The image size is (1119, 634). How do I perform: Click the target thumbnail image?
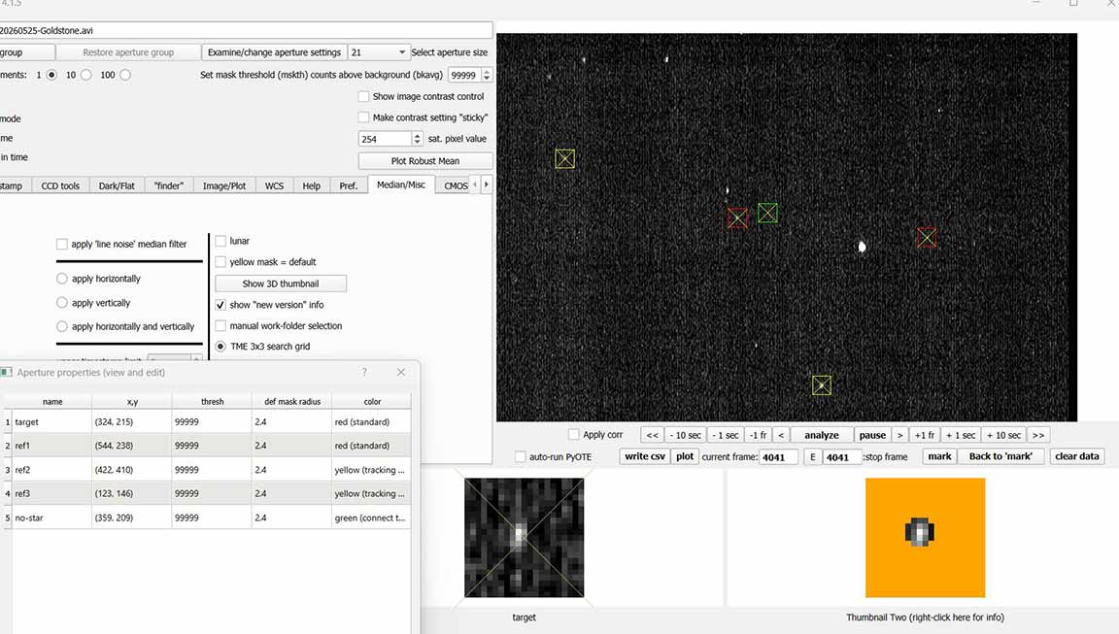[524, 538]
